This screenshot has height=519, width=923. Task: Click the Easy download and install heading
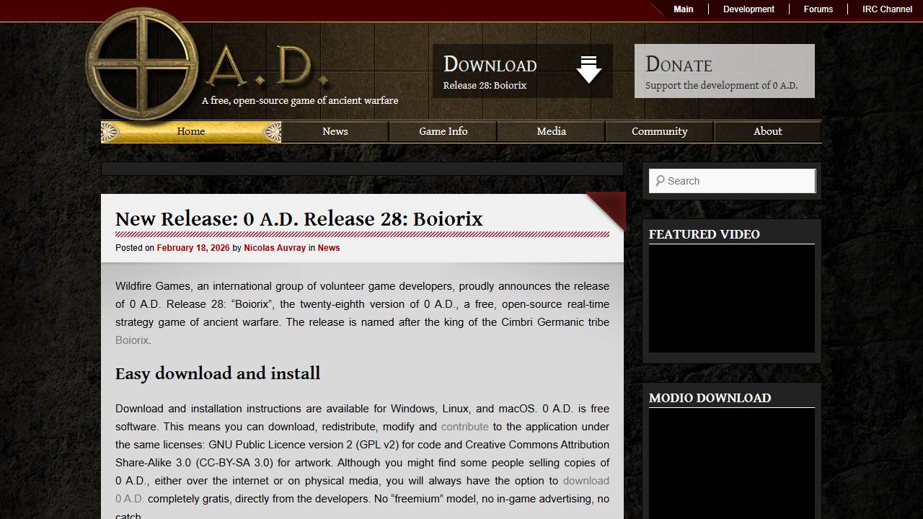point(218,373)
